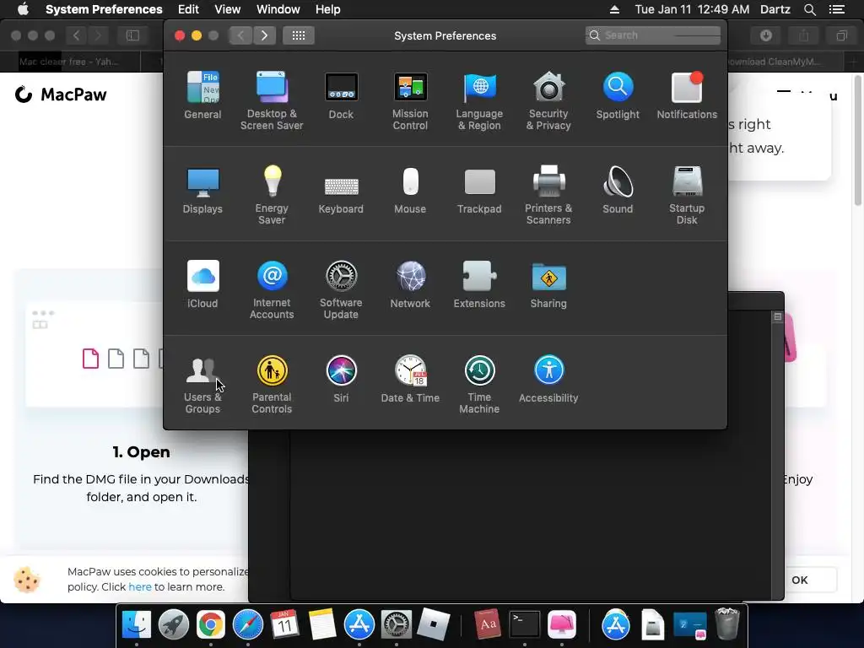Open the Apple menu
The height and width of the screenshot is (648, 864).
pos(23,9)
